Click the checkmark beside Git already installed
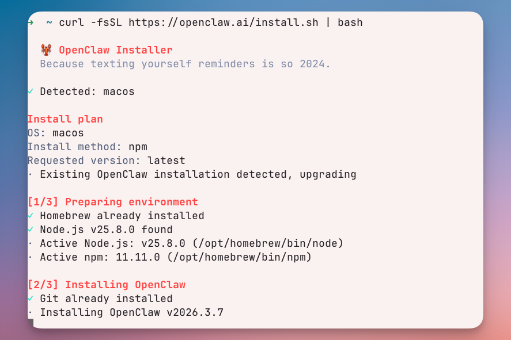This screenshot has width=511, height=340. (x=31, y=299)
